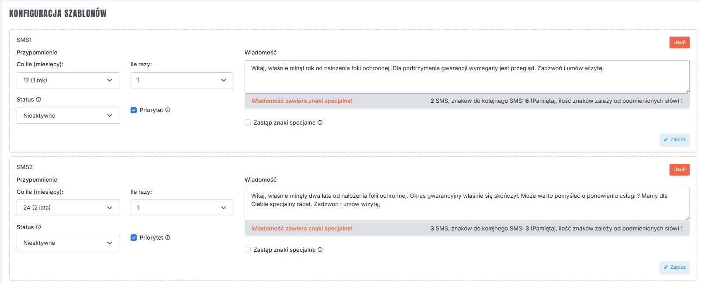This screenshot has width=701, height=284.
Task: Click info icon next to SMS2 Zastąp znaki specjalne
Action: coord(320,250)
